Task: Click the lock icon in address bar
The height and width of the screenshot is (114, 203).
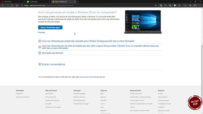Action: pos(22,5)
